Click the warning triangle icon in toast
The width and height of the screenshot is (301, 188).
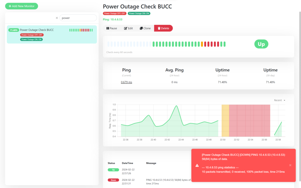point(197,165)
